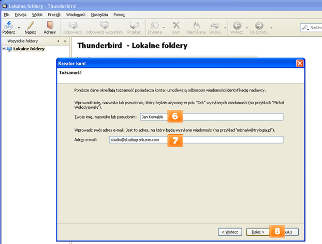Screen dimensions: 322x244
Task: Click the Przekaż forward icon
Action: [x=134, y=25]
